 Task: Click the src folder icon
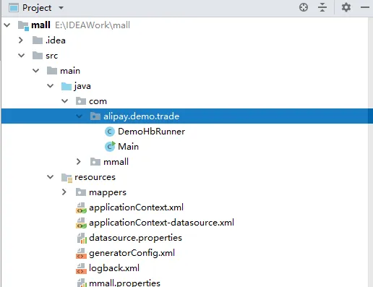coord(38,56)
